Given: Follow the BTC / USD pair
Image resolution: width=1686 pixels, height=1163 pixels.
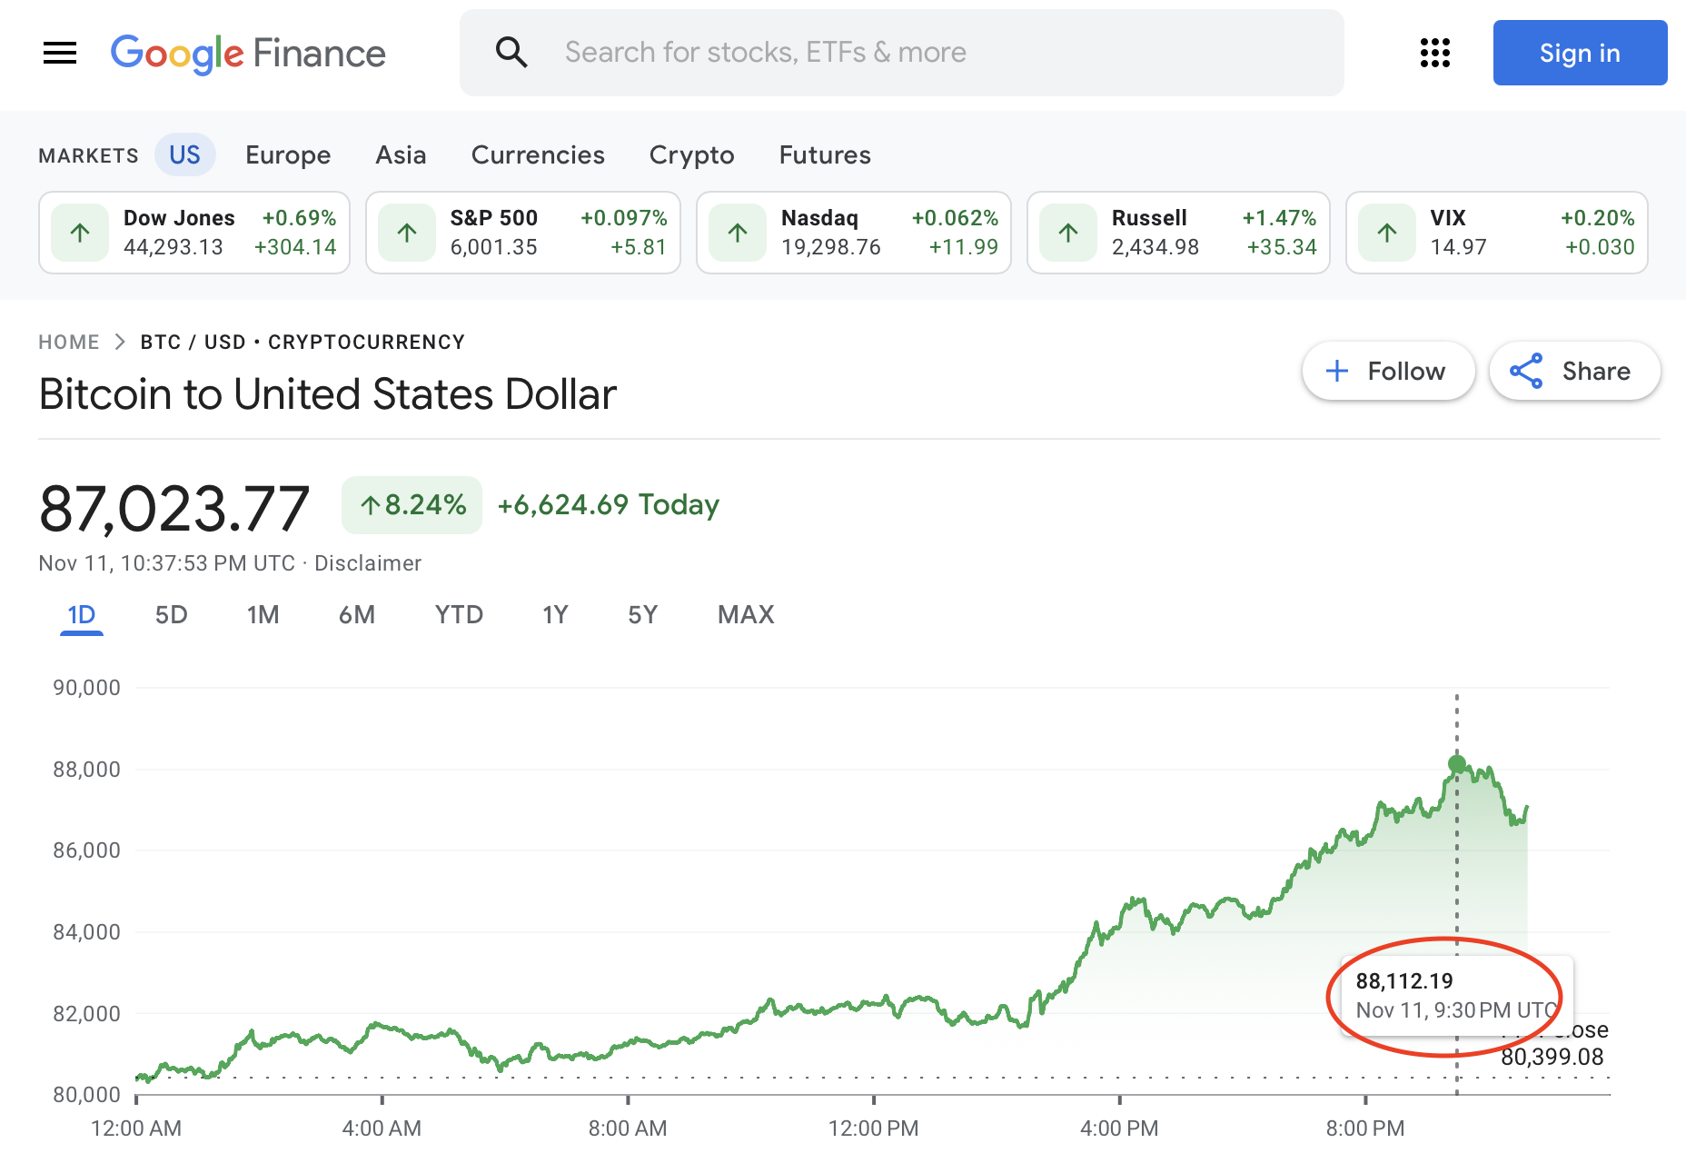Looking at the screenshot, I should tap(1388, 371).
